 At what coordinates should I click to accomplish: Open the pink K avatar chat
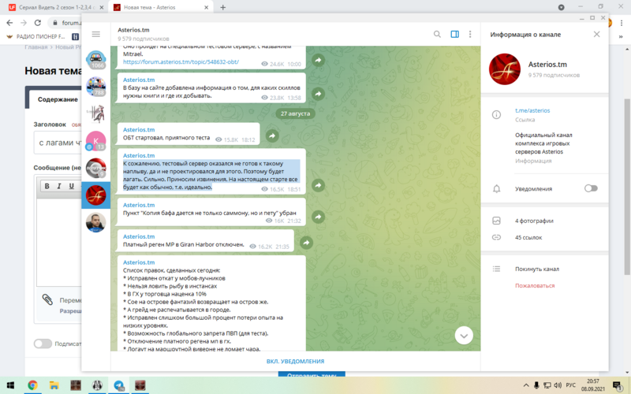95,141
